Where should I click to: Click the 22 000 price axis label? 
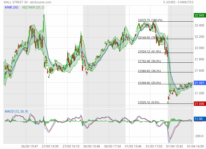tap(199, 48)
